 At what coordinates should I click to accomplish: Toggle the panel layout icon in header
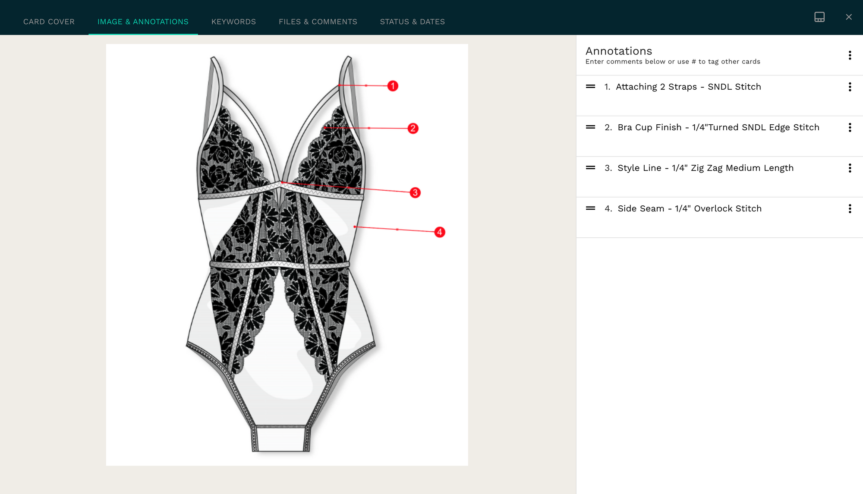point(819,17)
